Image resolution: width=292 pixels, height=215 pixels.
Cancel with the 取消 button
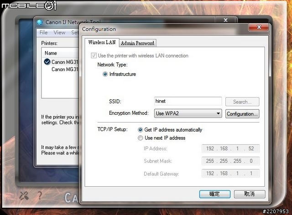(x=250, y=194)
